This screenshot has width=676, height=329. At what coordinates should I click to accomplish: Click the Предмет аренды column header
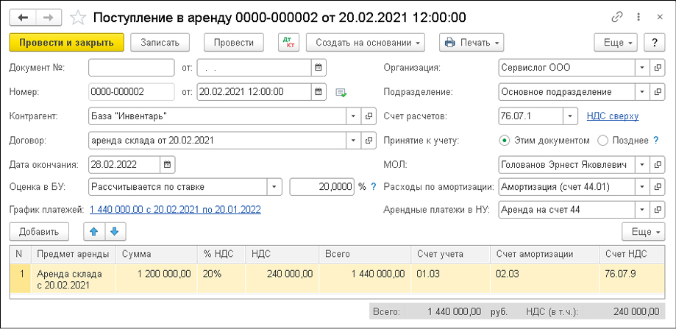(x=74, y=254)
